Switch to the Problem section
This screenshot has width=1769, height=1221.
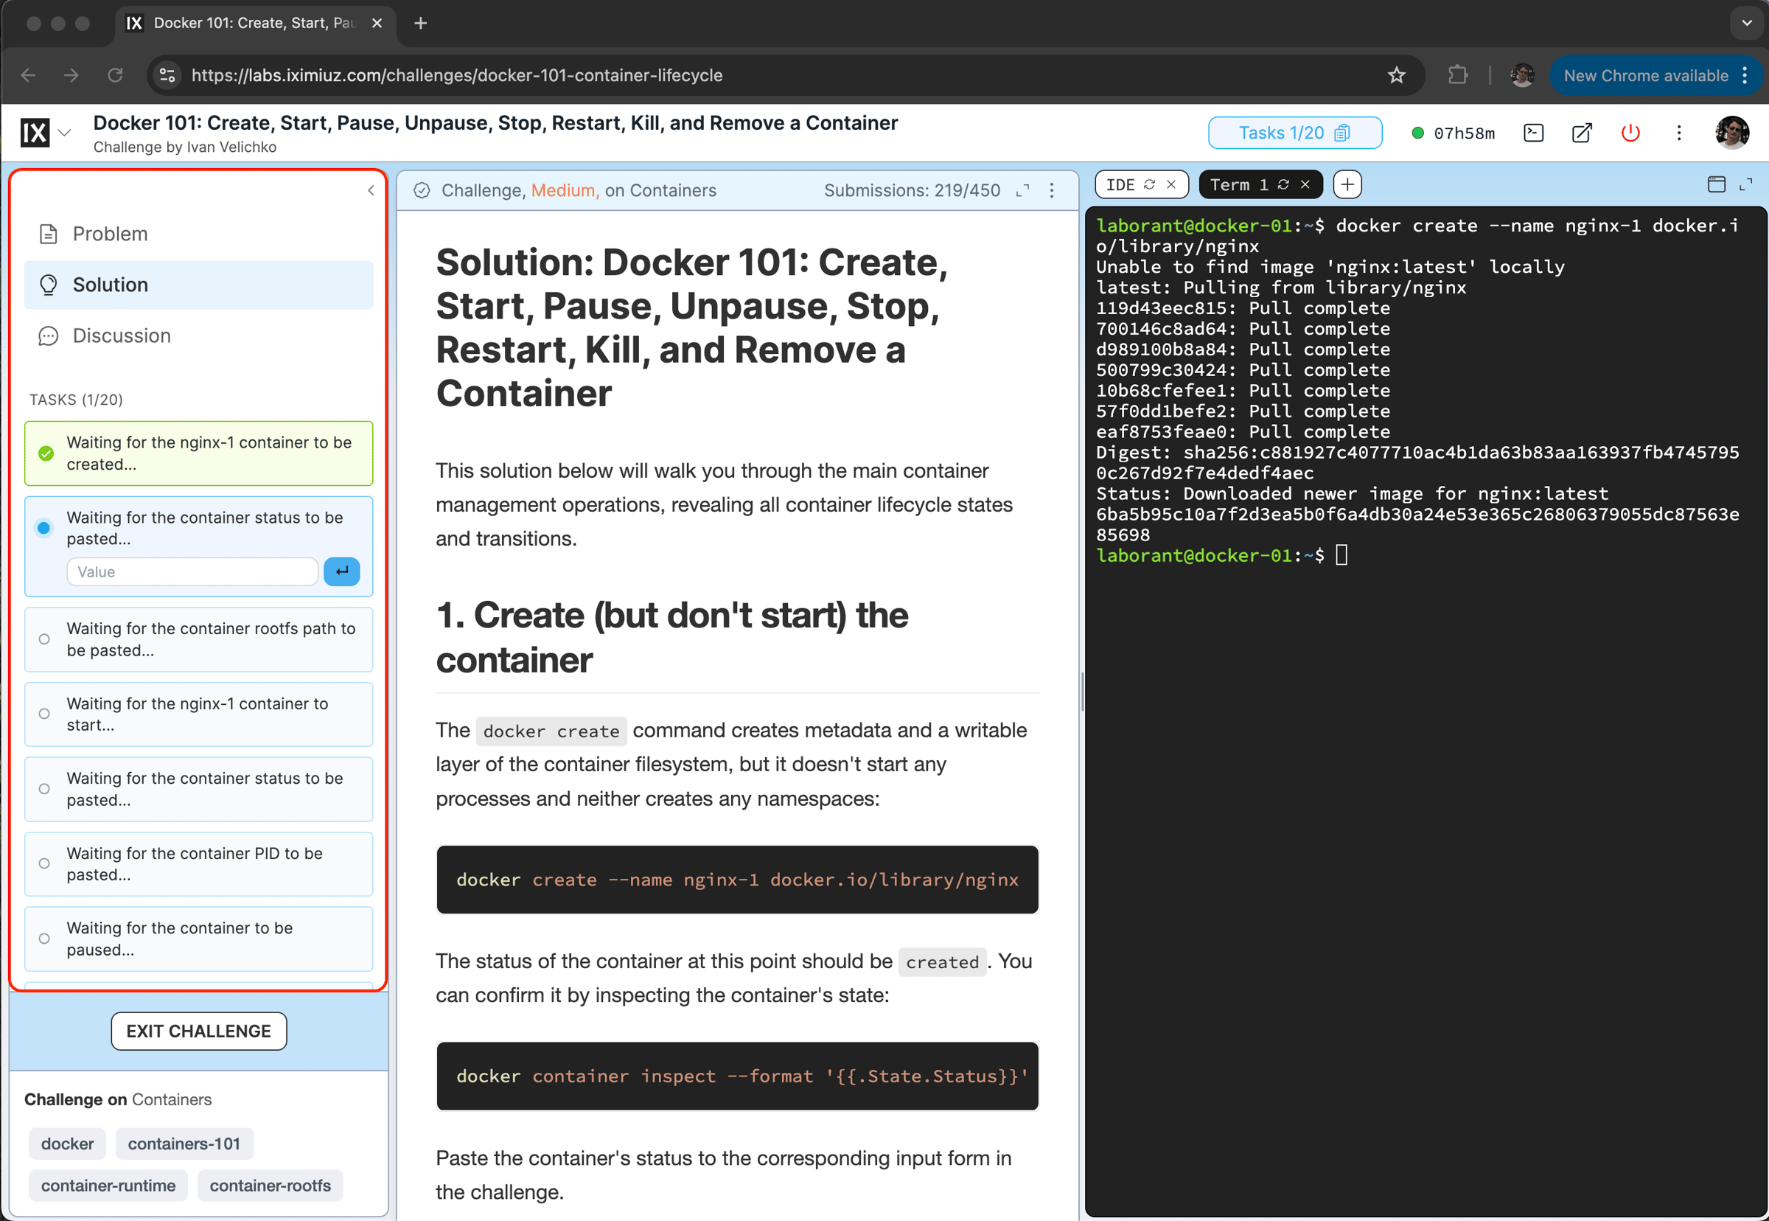click(110, 234)
